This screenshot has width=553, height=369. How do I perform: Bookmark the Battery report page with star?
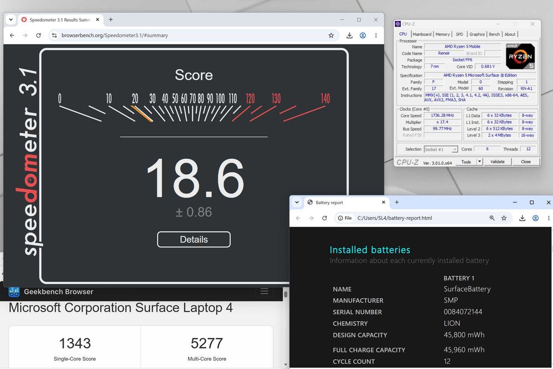504,218
